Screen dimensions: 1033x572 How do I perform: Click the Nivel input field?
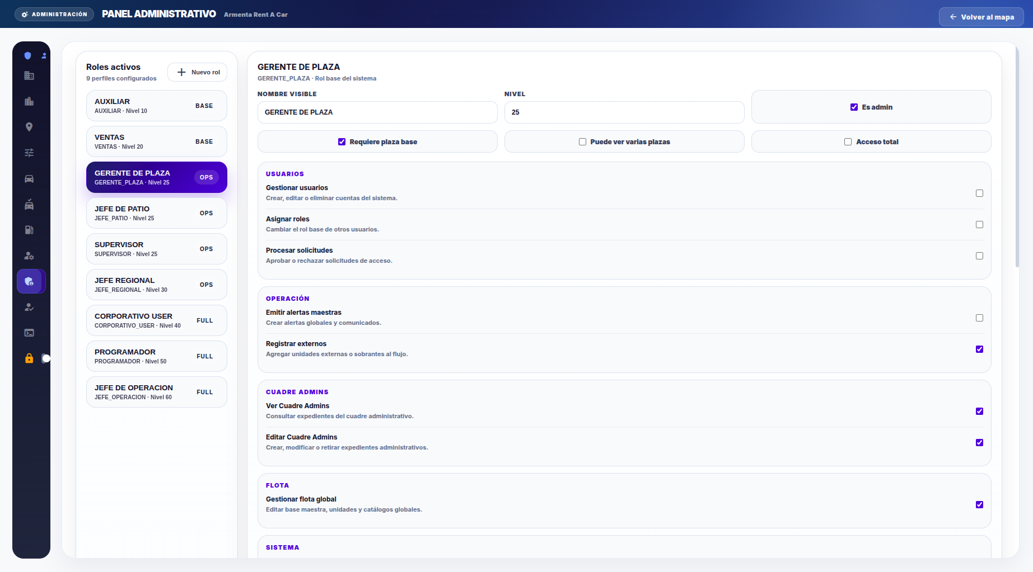pos(624,112)
